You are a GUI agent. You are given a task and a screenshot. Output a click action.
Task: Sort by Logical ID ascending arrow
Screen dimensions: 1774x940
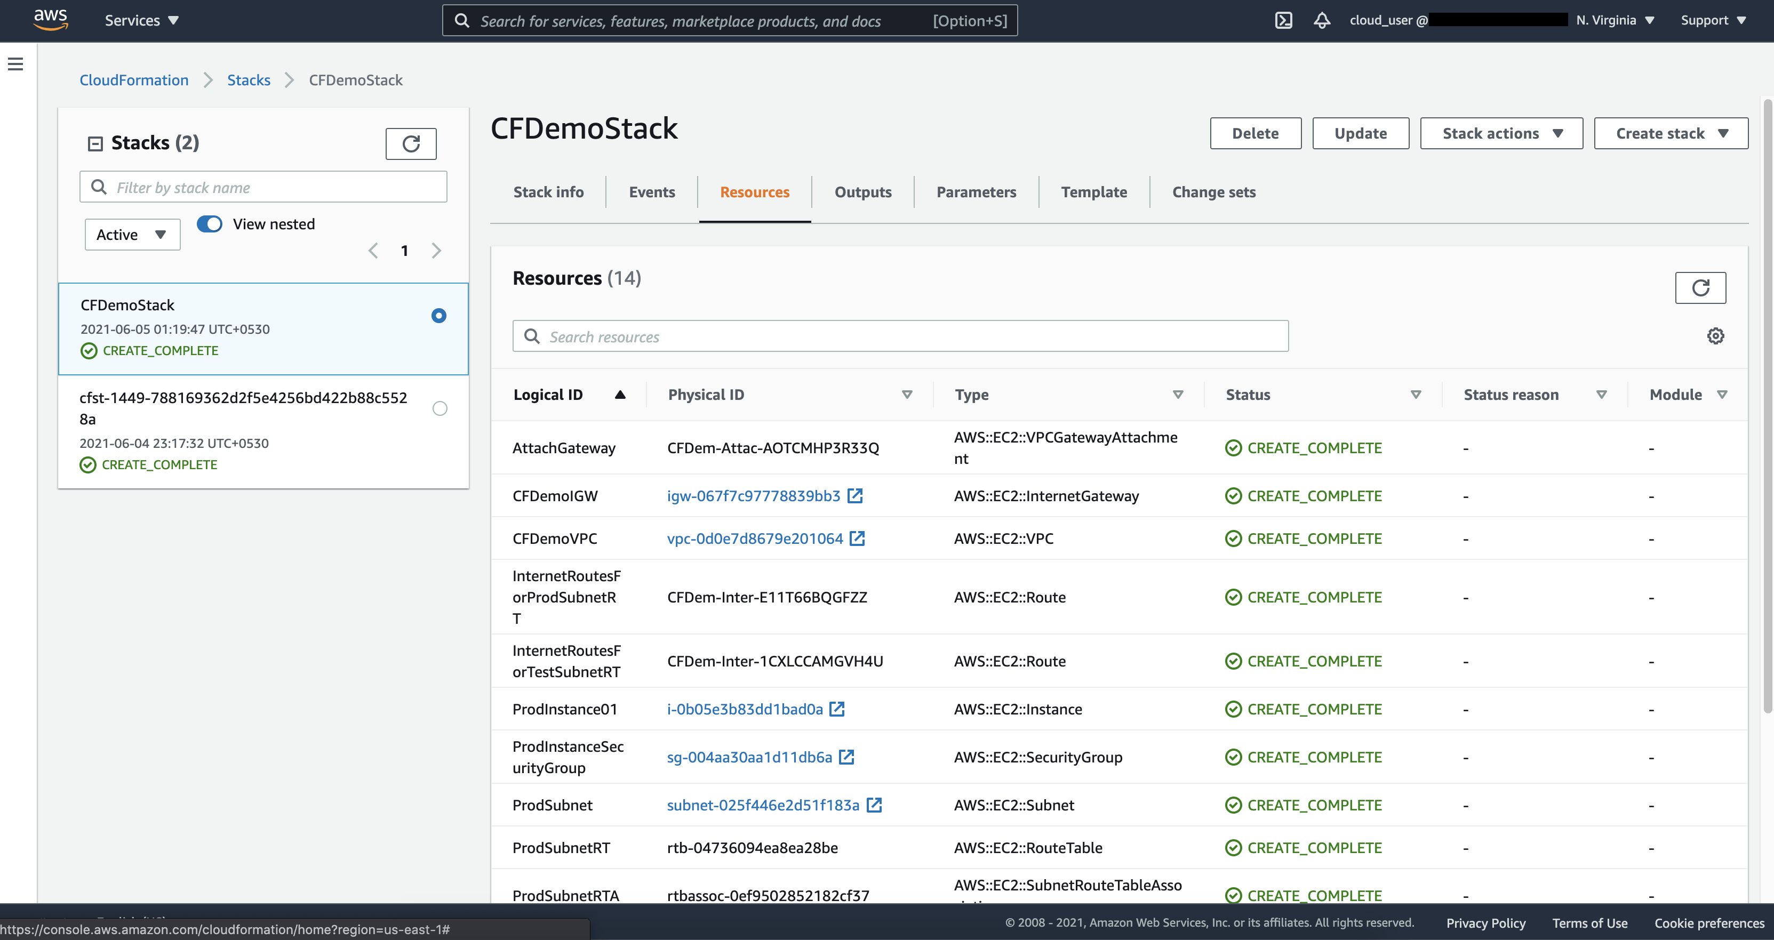620,395
